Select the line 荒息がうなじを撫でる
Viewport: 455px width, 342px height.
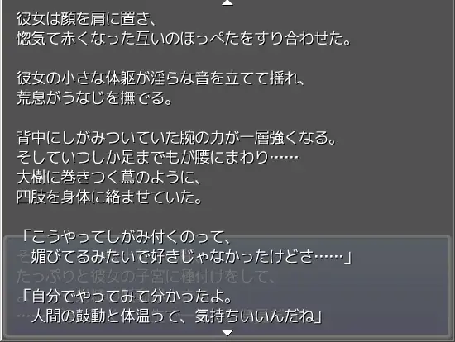94,98
